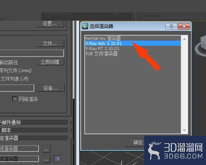Click the output file path field below 文件
The height and width of the screenshot is (165, 206).
pyautogui.click(x=32, y=53)
